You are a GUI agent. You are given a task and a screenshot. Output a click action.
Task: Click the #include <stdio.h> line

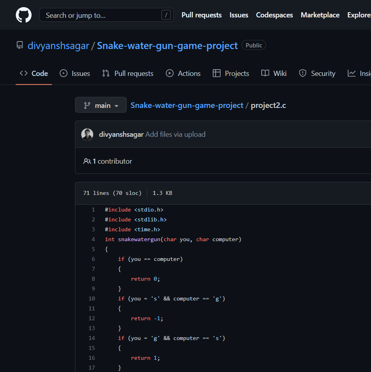coord(134,210)
